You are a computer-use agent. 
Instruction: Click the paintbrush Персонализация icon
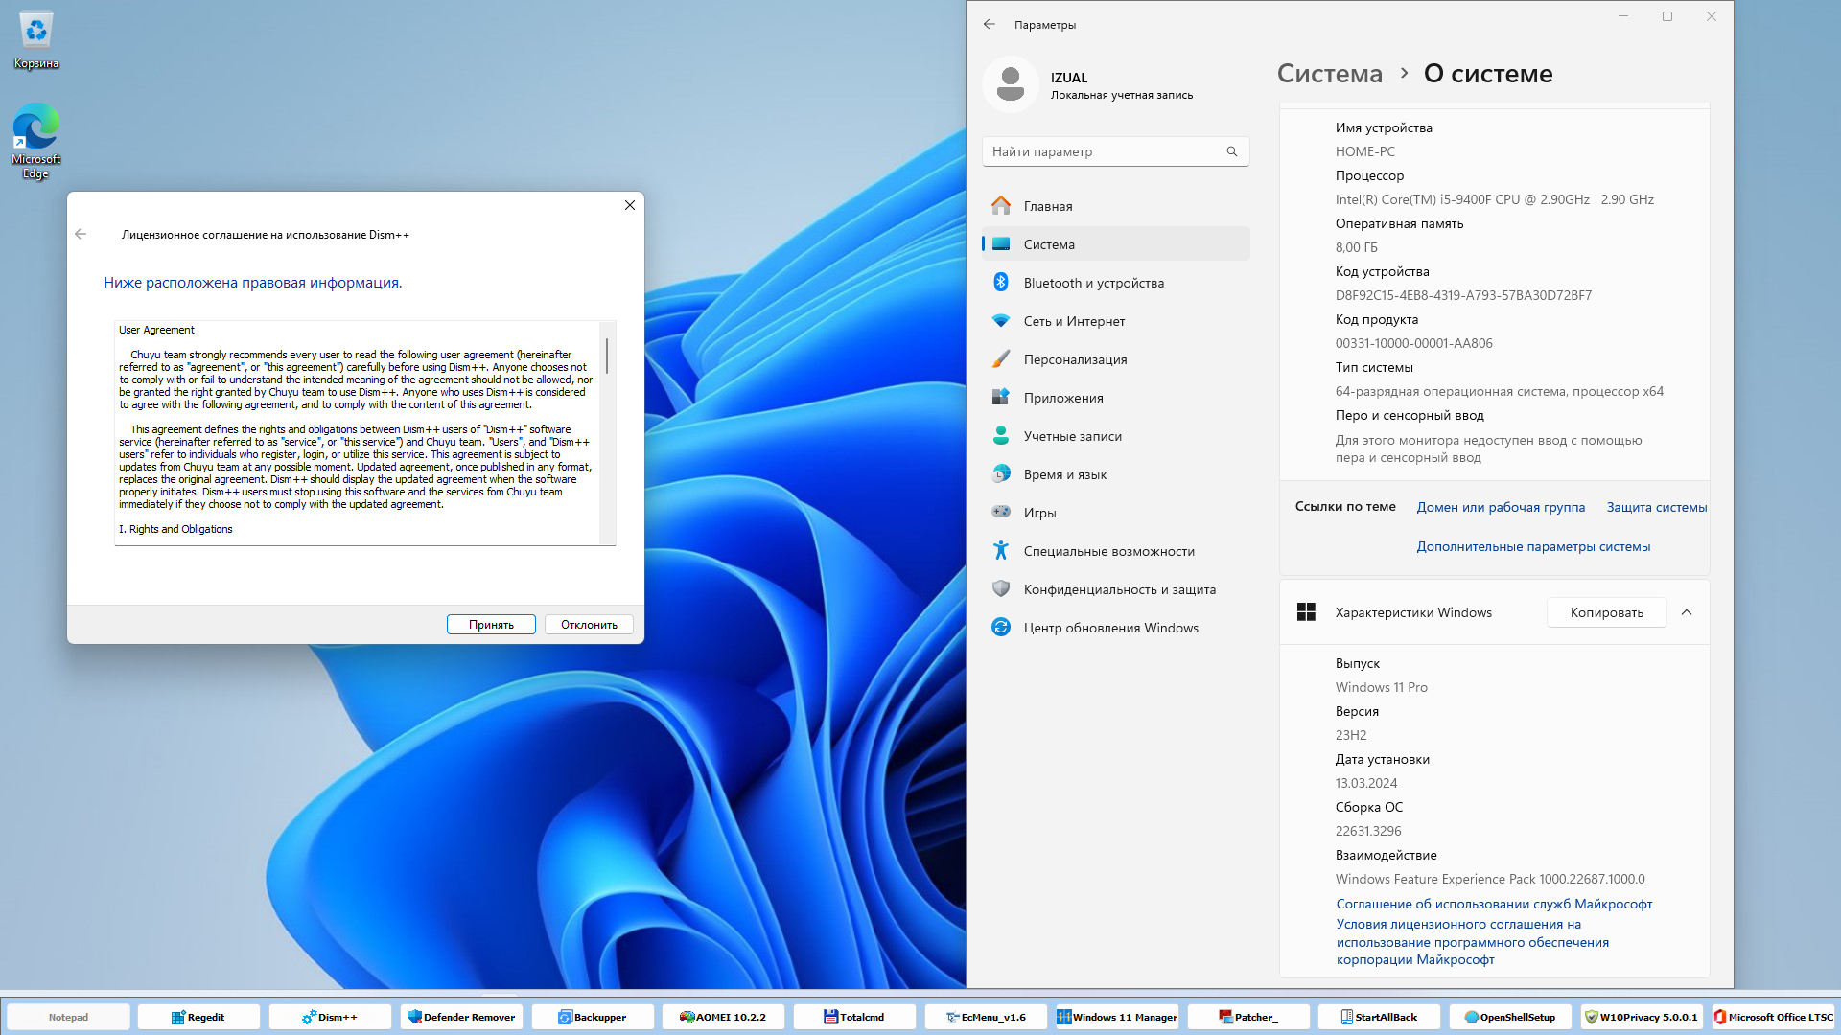pos(1001,358)
